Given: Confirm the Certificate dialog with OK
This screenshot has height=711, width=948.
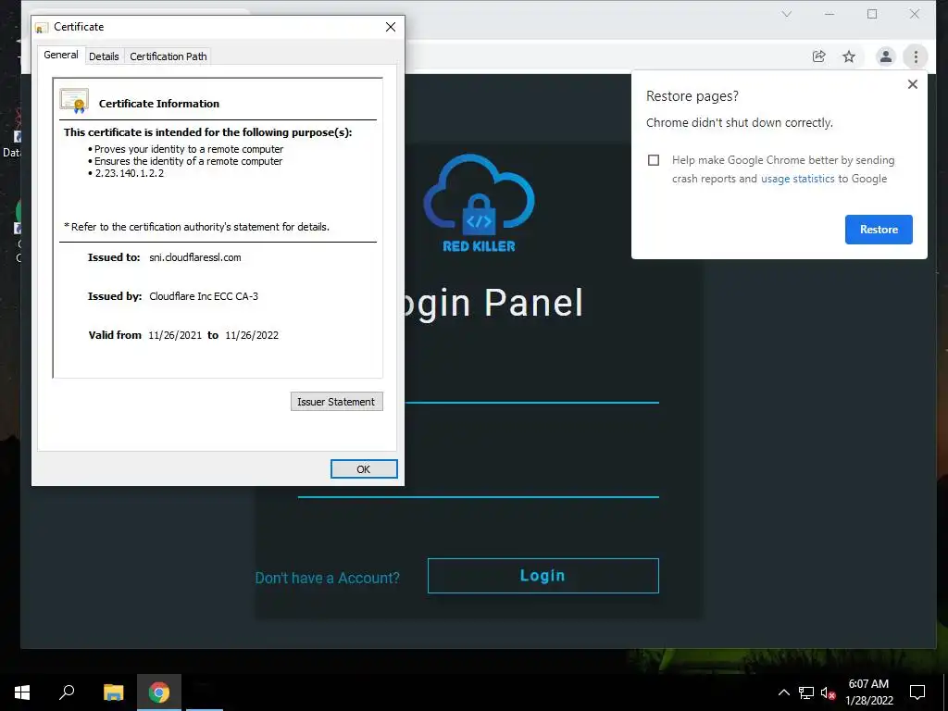Looking at the screenshot, I should [x=363, y=469].
